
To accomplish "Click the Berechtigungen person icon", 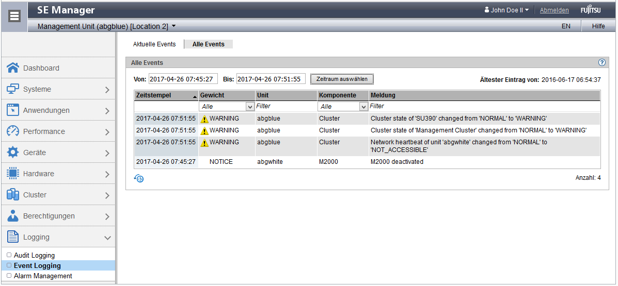I will (x=13, y=216).
